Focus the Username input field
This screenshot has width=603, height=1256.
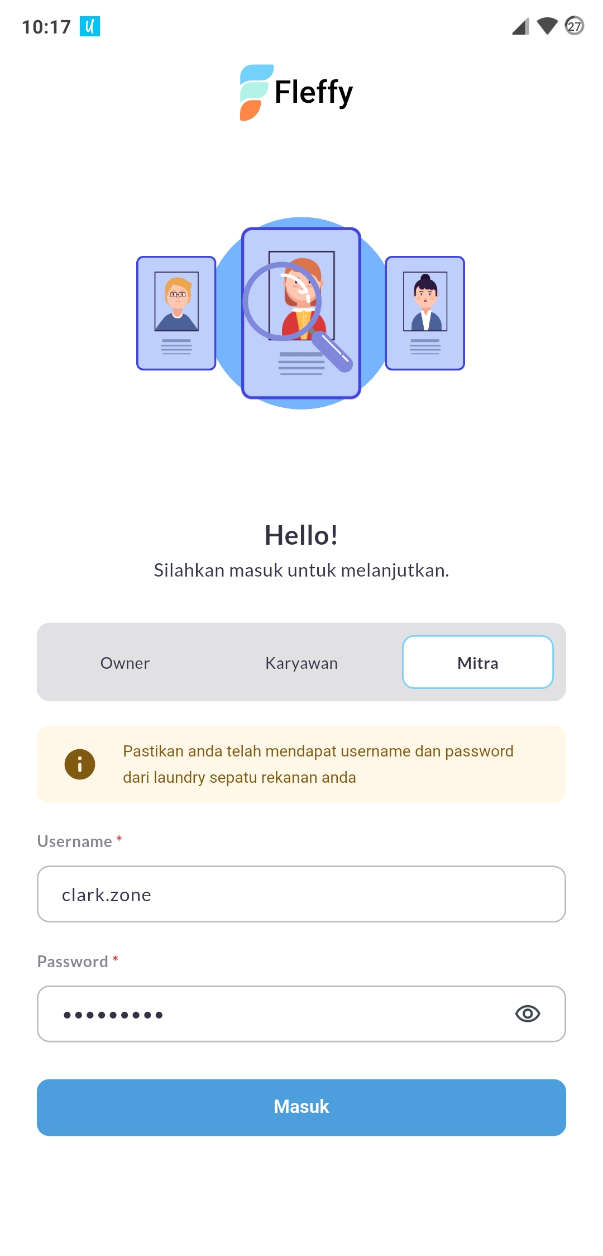coord(301,894)
